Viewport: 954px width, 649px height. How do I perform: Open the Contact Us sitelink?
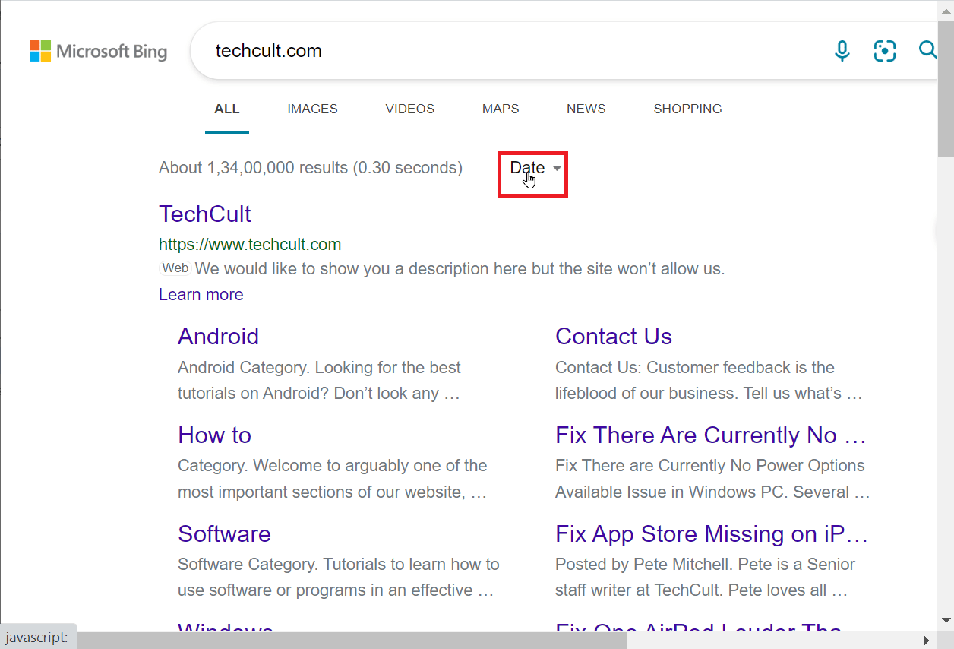click(x=614, y=336)
